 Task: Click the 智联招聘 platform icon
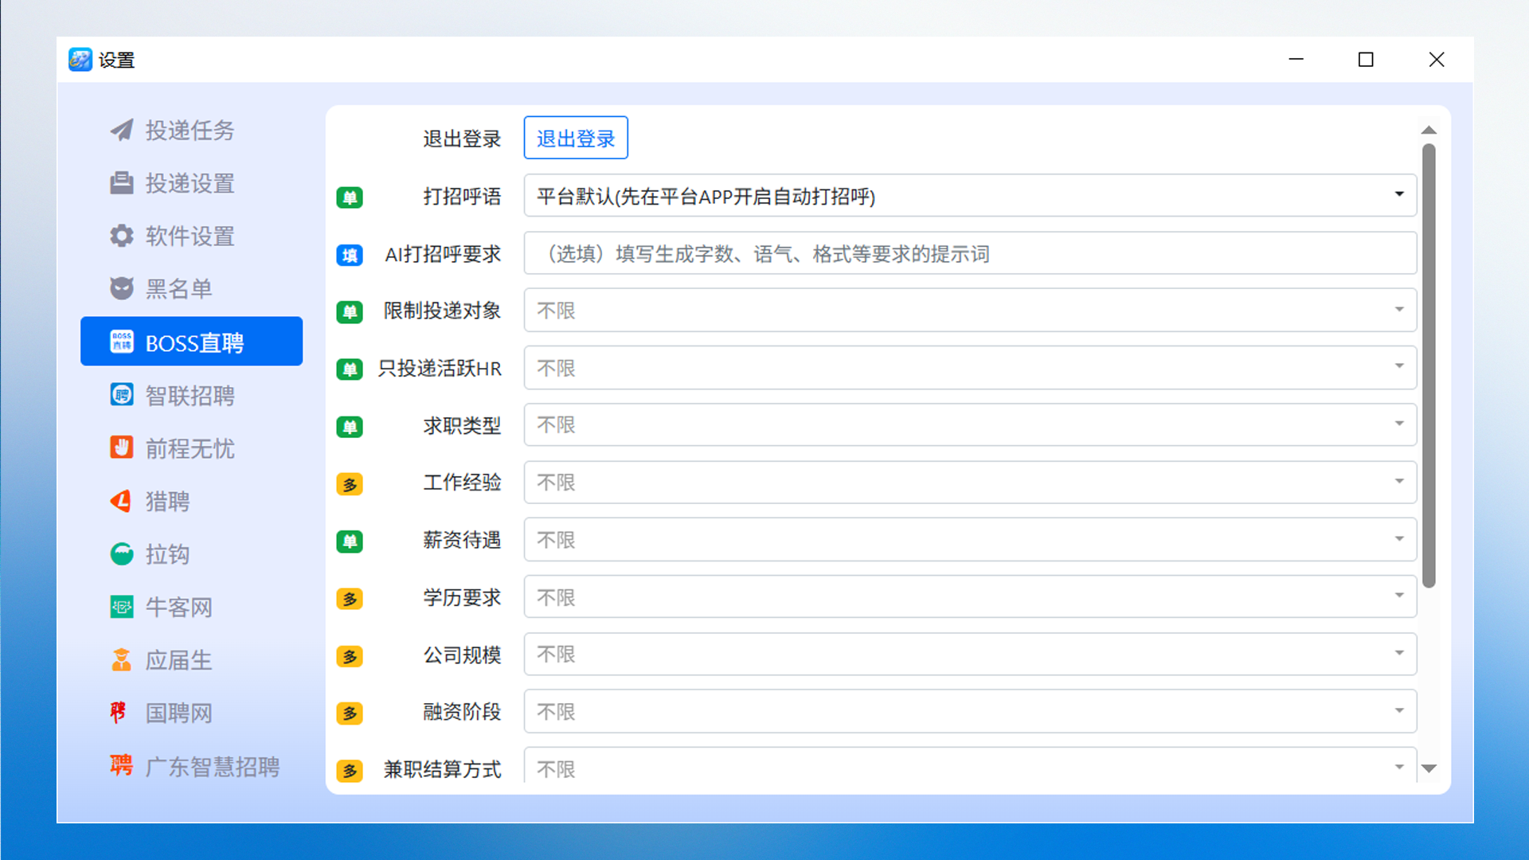coord(122,395)
